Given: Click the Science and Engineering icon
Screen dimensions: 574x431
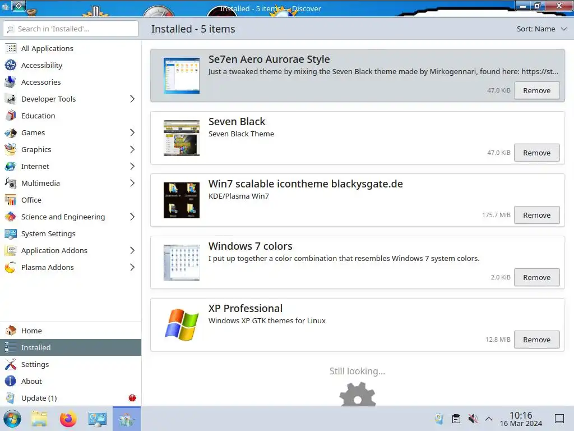Looking at the screenshot, I should 11,217.
